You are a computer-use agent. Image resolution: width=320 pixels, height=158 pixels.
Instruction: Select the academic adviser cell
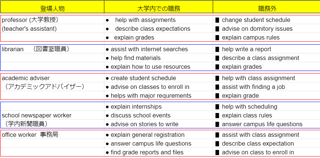[52, 78]
